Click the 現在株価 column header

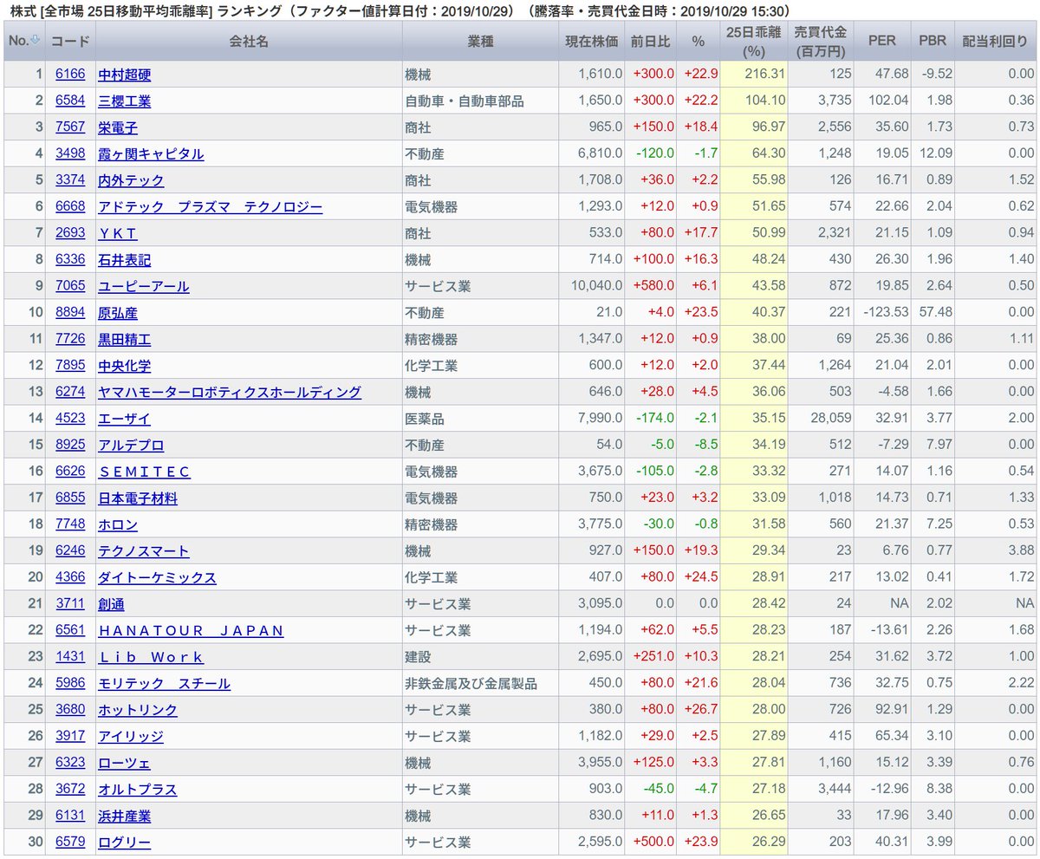tap(591, 41)
